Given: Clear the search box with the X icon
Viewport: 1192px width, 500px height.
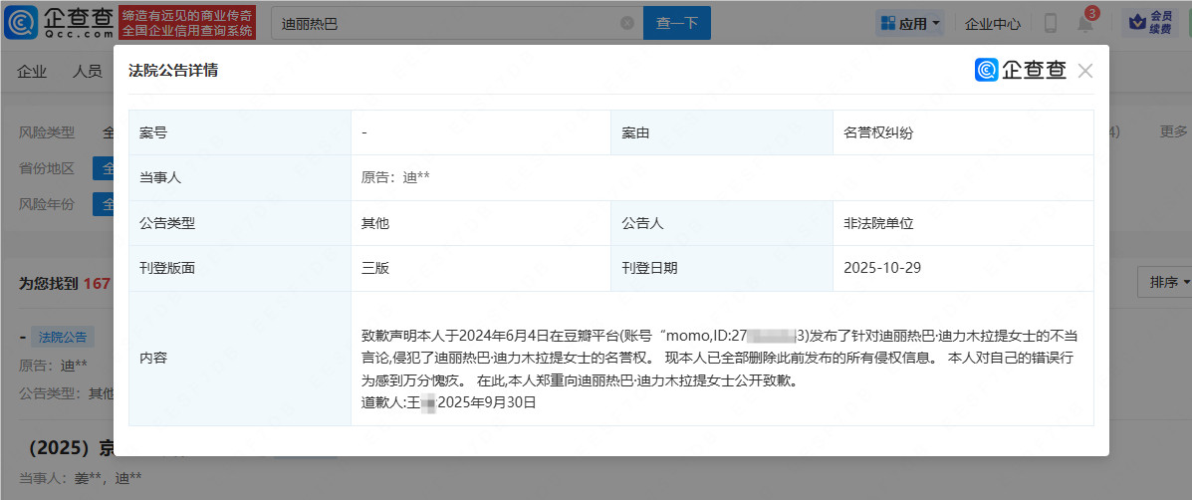Looking at the screenshot, I should 627,24.
